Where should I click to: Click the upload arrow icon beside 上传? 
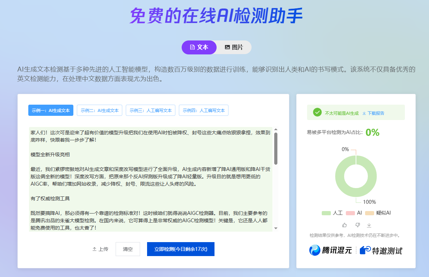[x=94, y=249]
